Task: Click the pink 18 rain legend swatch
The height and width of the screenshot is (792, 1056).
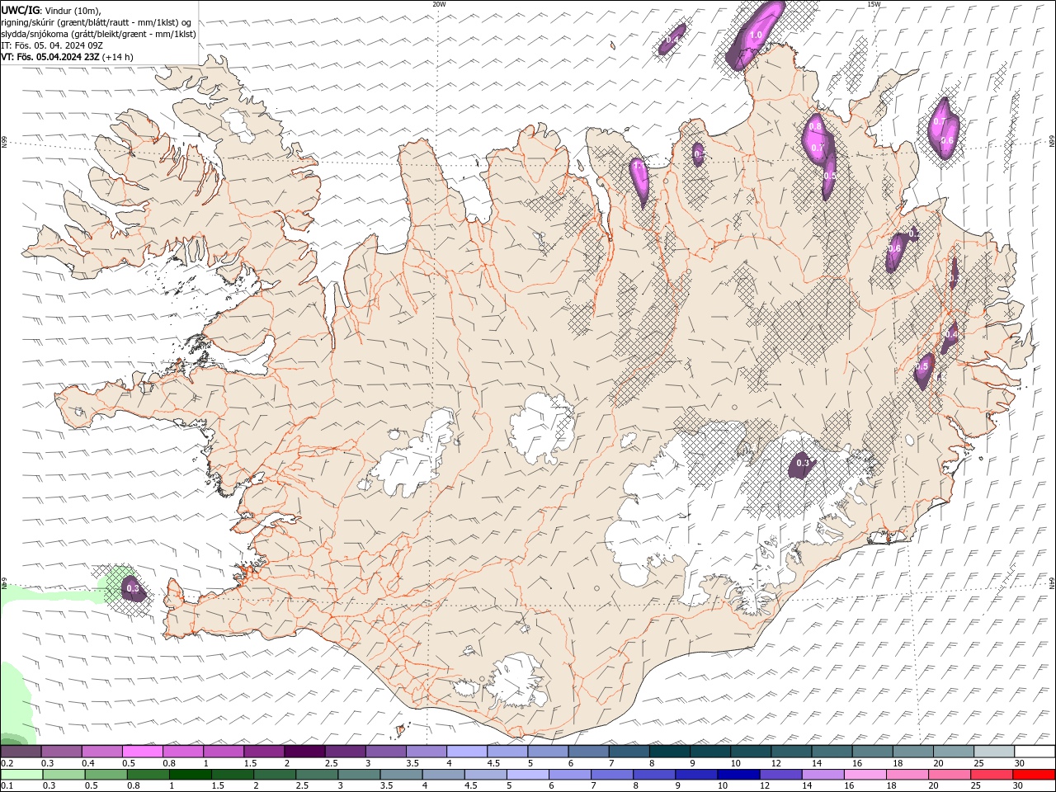Action: coord(907,775)
